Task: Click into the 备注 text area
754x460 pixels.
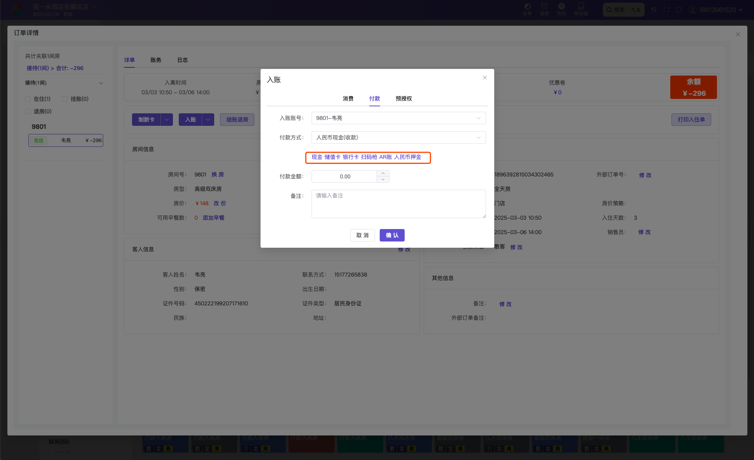Action: [398, 204]
